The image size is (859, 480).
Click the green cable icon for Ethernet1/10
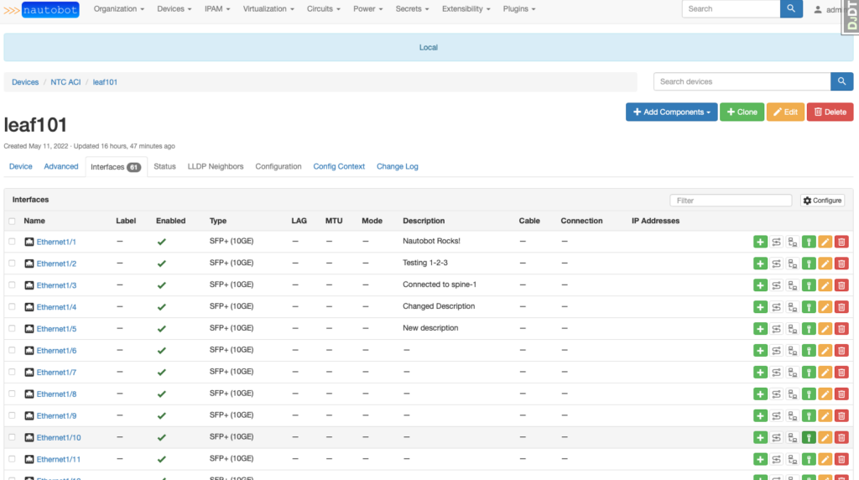pos(809,437)
